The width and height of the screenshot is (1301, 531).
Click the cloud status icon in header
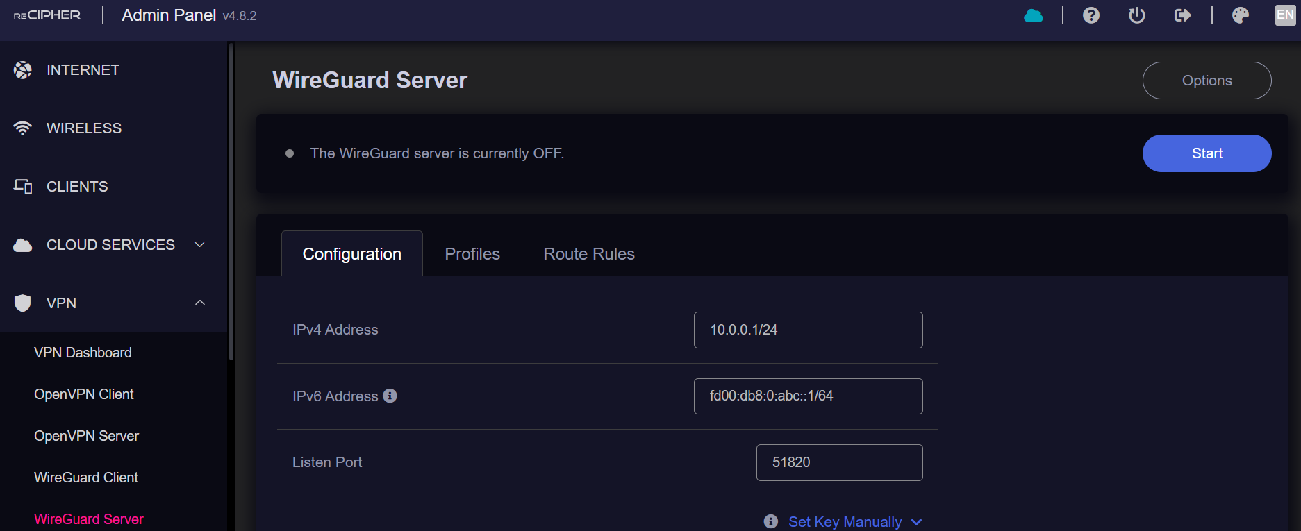pos(1033,15)
